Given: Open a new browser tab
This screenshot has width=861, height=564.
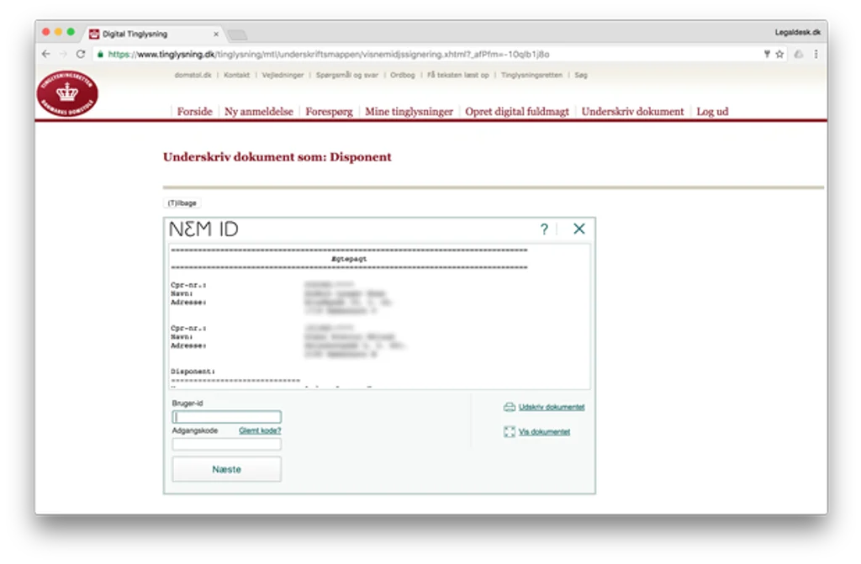Looking at the screenshot, I should tap(237, 35).
